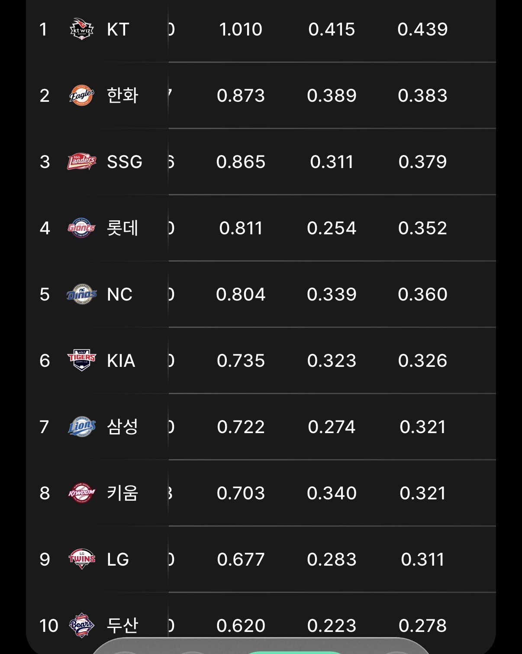Image resolution: width=522 pixels, height=654 pixels.
Task: Tap the Samsung Lions team logo
Action: [81, 427]
